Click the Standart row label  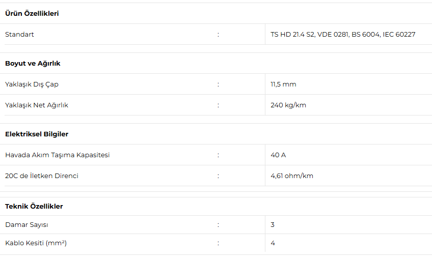(19, 35)
